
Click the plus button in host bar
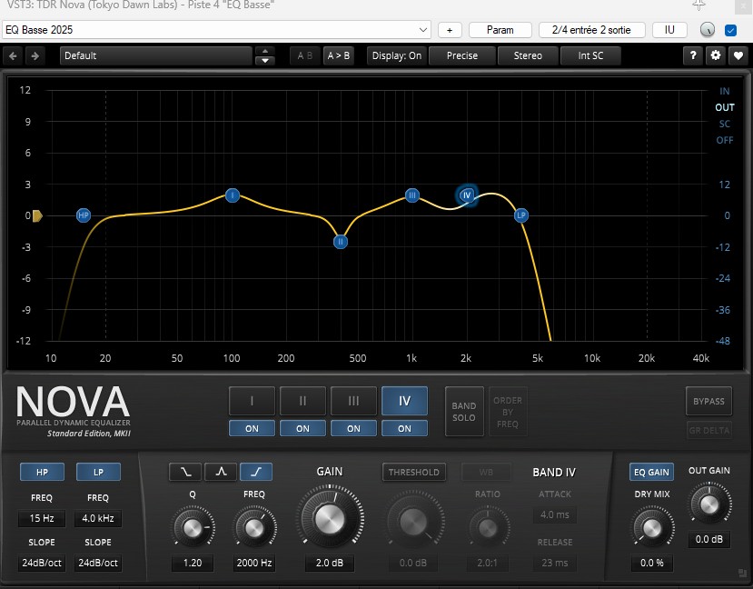click(x=450, y=30)
